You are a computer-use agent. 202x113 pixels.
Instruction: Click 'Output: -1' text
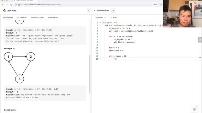pyautogui.click(x=12, y=92)
